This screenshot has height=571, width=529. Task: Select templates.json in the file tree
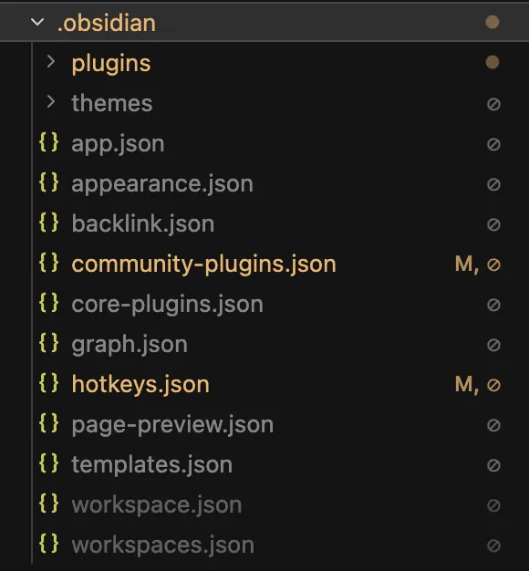(x=151, y=465)
